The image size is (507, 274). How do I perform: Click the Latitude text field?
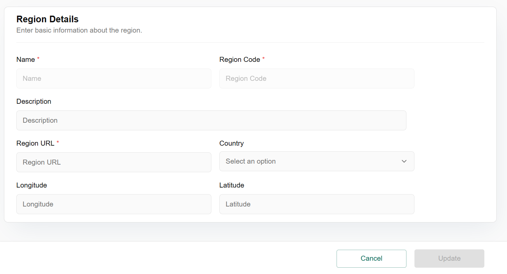pyautogui.click(x=317, y=204)
